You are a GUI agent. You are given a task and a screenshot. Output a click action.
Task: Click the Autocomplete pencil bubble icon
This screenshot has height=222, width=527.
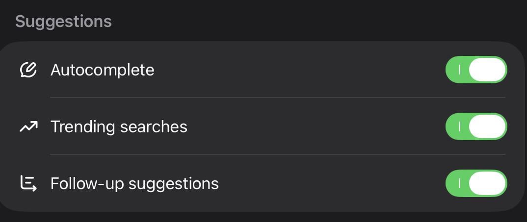pyautogui.click(x=28, y=70)
